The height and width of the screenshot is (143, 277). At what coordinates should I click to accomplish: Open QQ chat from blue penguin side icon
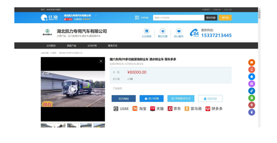[x=251, y=77]
